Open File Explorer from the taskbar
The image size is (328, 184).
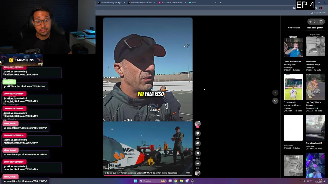(x=181, y=181)
